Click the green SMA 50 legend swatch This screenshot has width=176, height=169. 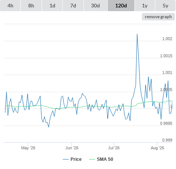click(x=92, y=159)
